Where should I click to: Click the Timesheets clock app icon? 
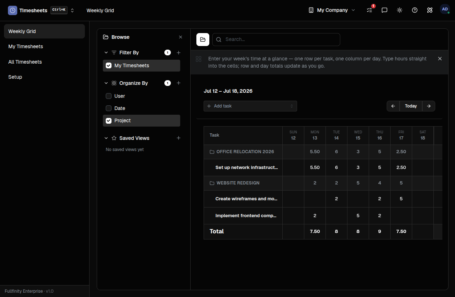(x=13, y=10)
